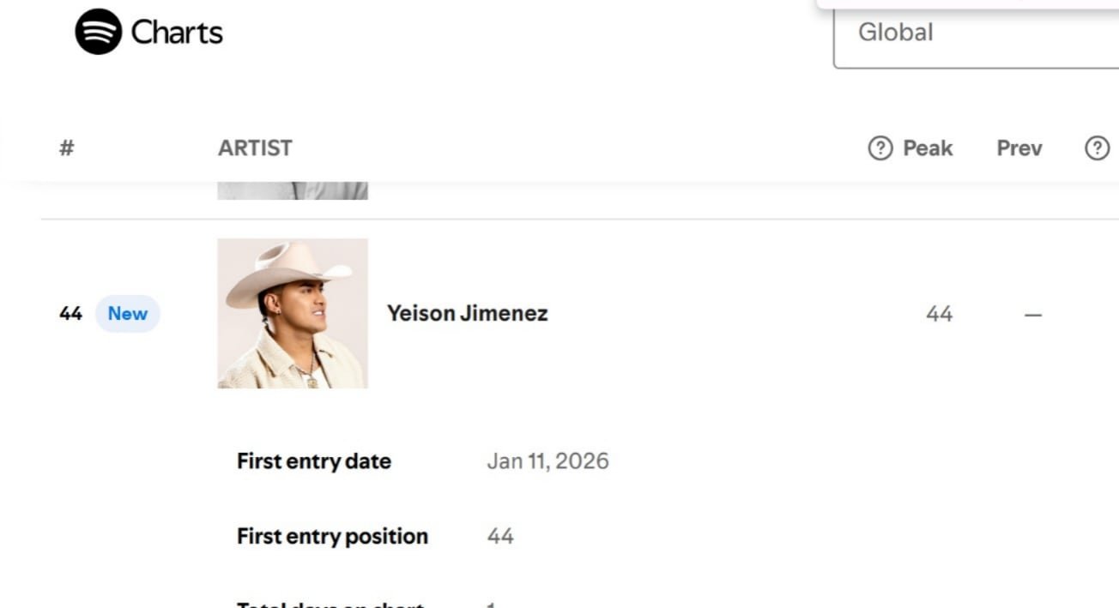The width and height of the screenshot is (1119, 608).
Task: Click the question mark tooltip next to Peak
Action: click(x=879, y=147)
